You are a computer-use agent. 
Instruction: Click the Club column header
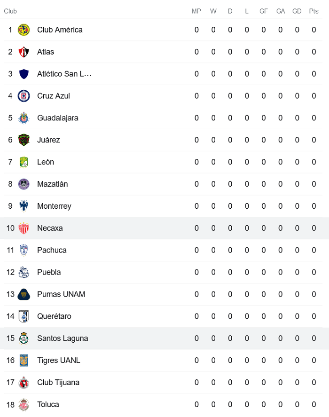pos(10,11)
